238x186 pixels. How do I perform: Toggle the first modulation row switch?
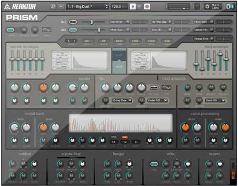tap(73, 22)
